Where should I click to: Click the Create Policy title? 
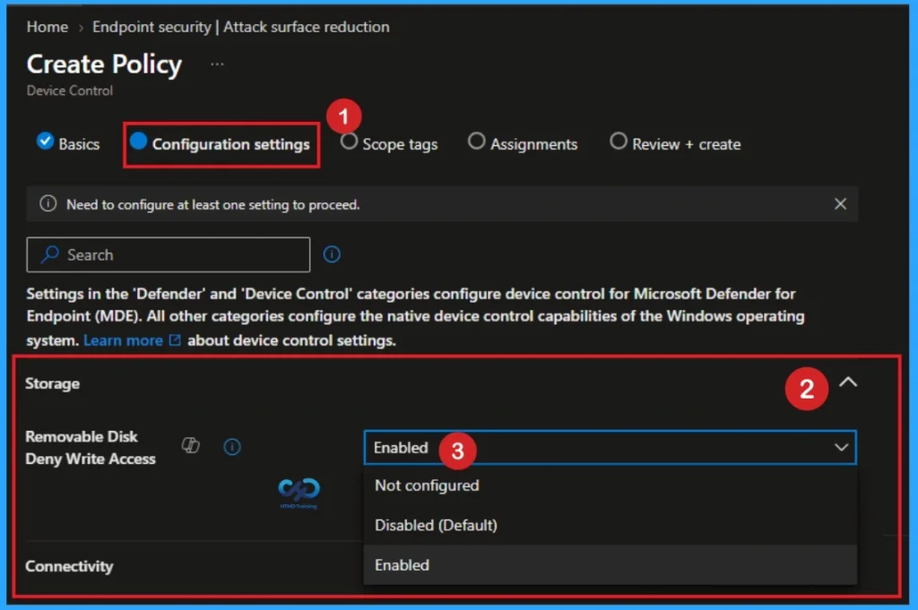(104, 64)
